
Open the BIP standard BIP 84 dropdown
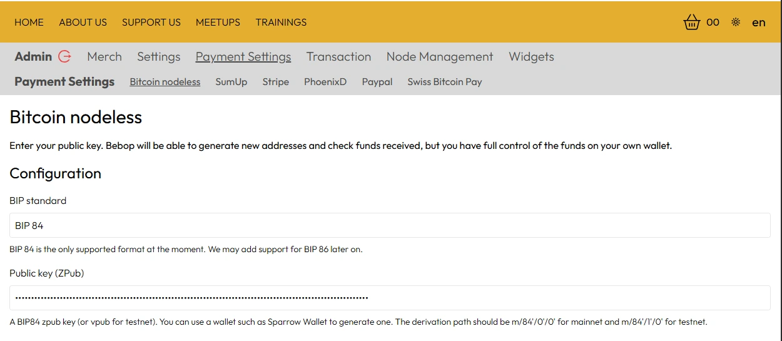click(x=390, y=225)
